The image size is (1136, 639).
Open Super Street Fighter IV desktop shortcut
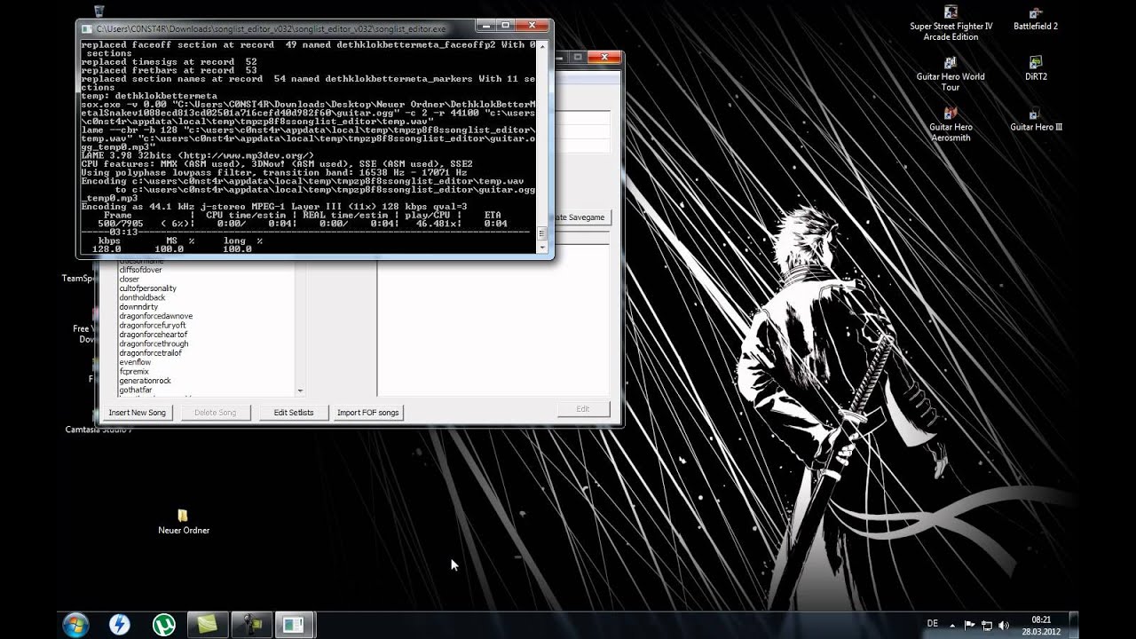click(x=951, y=23)
